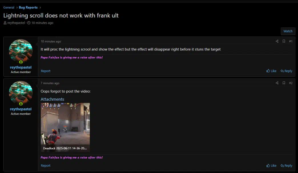The image size is (298, 173).
Task: View reythepastel's avatar in first post
Action: (x=21, y=51)
